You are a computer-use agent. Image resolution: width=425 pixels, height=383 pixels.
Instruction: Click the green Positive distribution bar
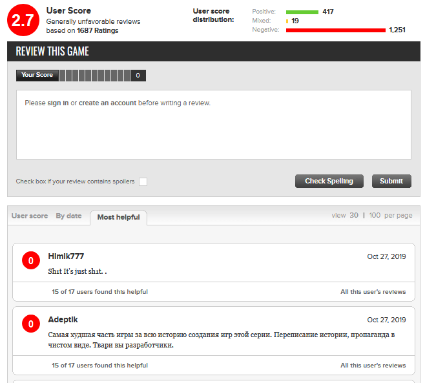tap(302, 12)
